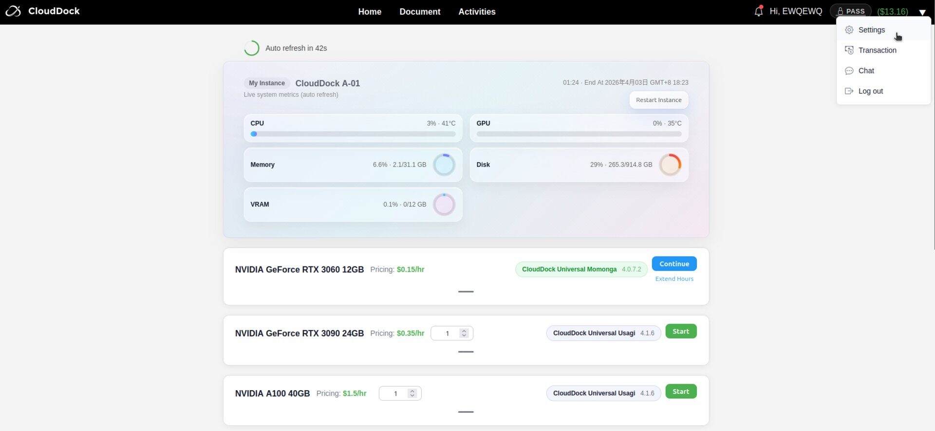Open the Document menu
Viewport: 935px width, 431px height.
coord(419,12)
